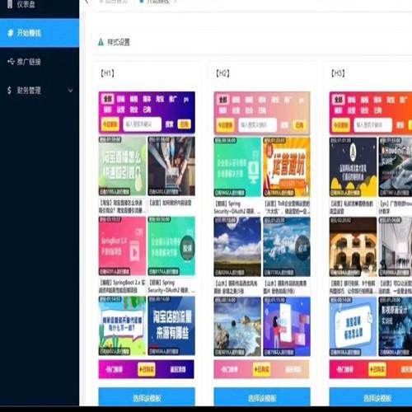Click the share icon beside 推广链接
412x412 pixels.
click(x=11, y=62)
